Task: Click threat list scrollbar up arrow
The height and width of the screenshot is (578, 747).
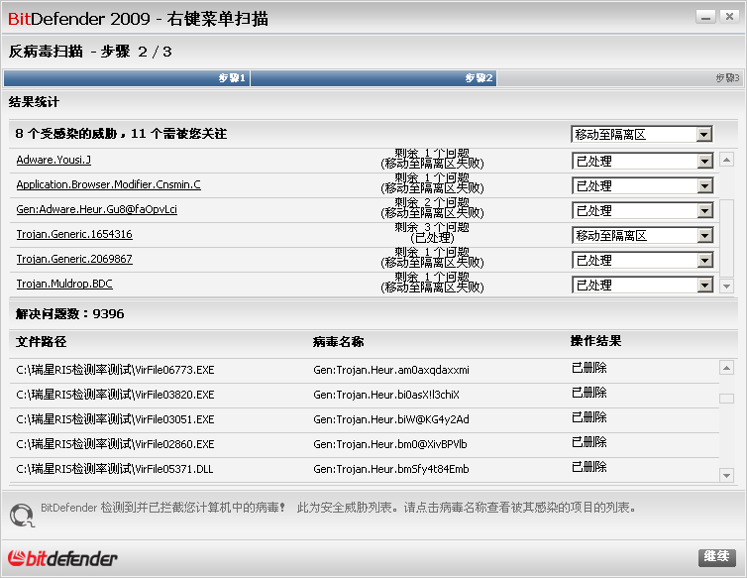Action: click(x=726, y=160)
